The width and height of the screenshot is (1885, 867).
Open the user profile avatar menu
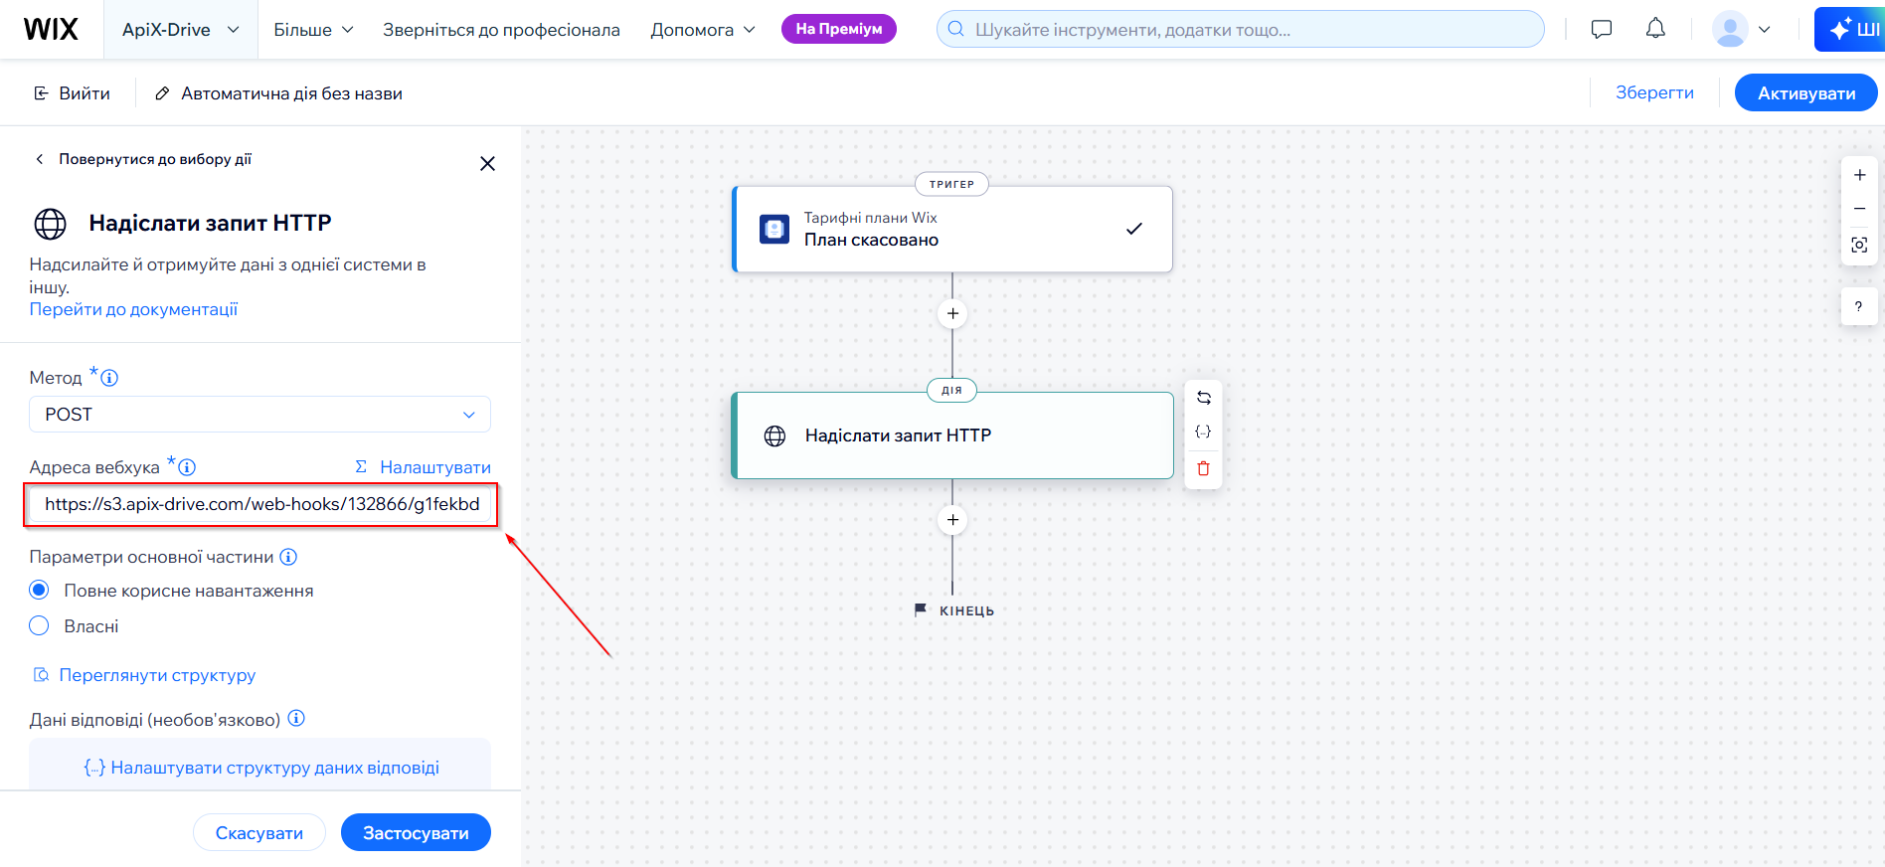[1741, 29]
